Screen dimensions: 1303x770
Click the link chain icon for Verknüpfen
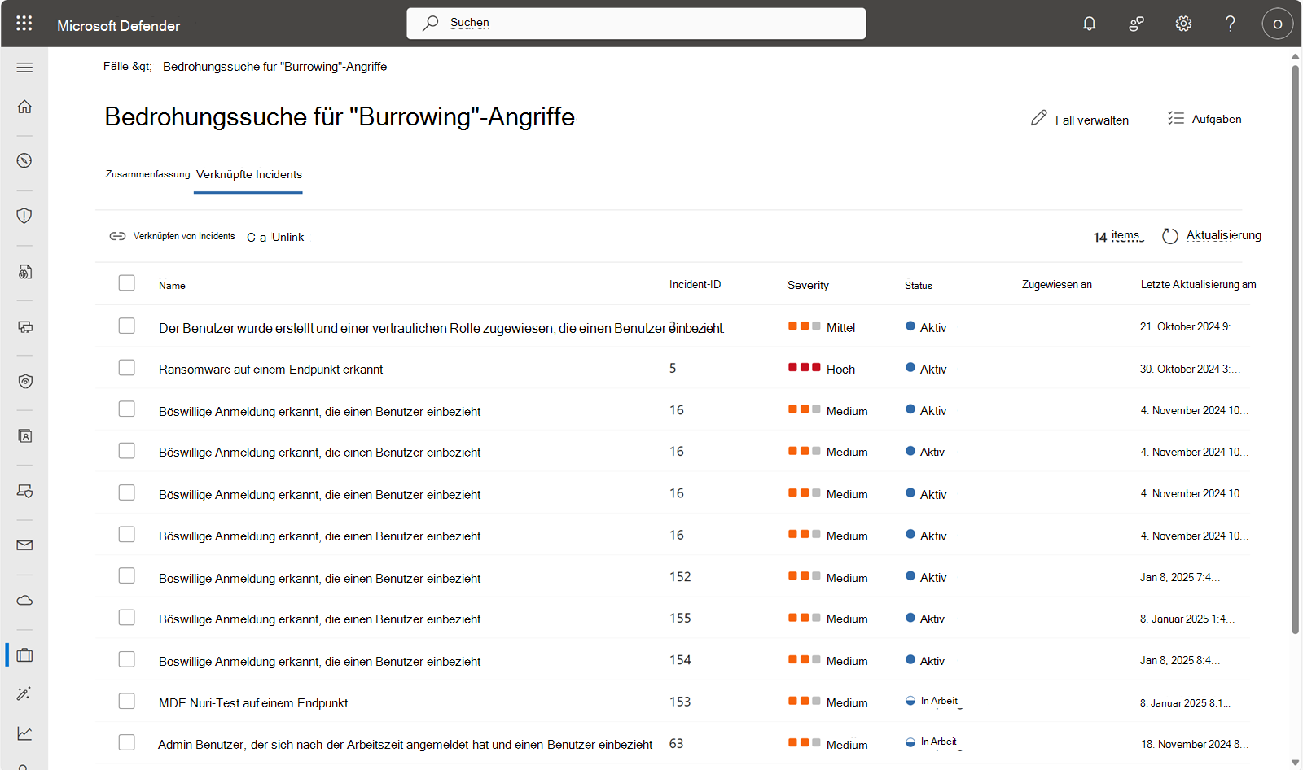click(x=117, y=236)
